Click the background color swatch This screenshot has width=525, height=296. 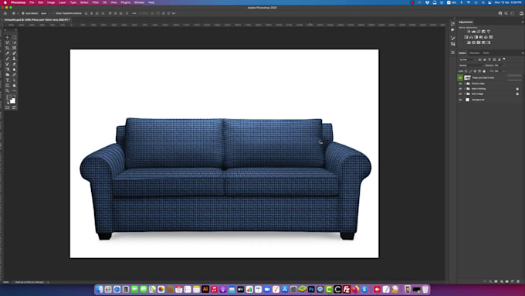tap(13, 101)
